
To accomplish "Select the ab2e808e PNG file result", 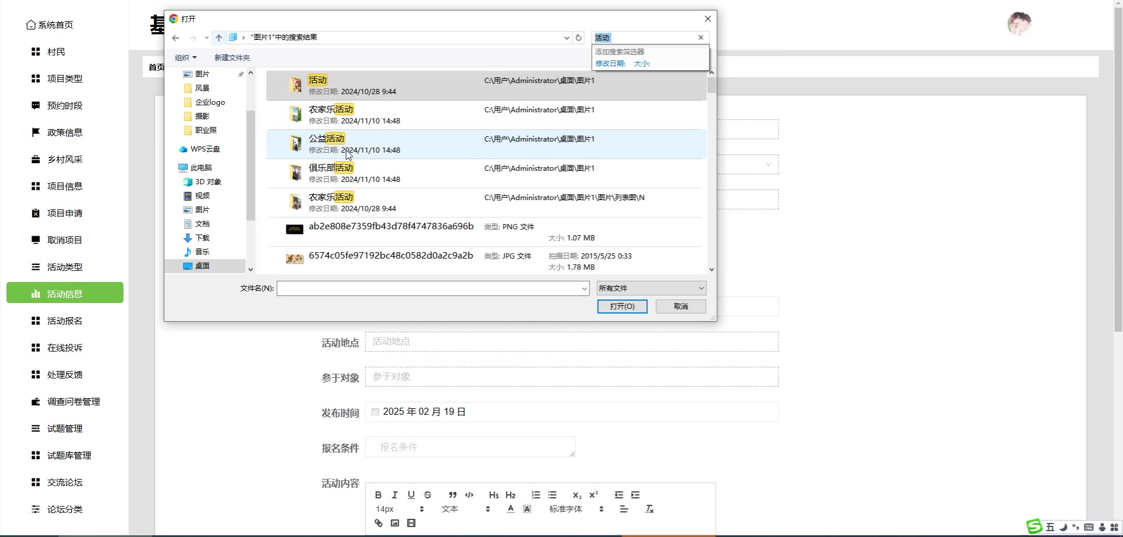I will coord(486,232).
